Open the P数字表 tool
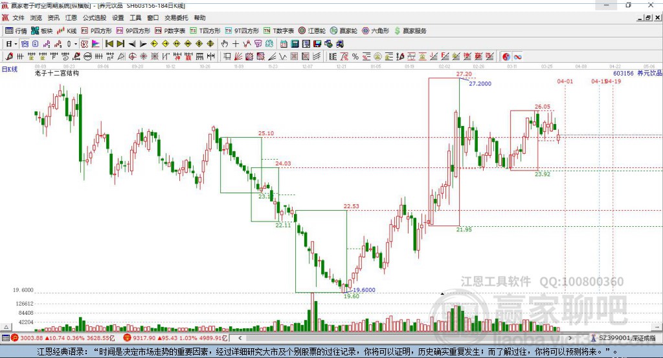 (x=170, y=31)
